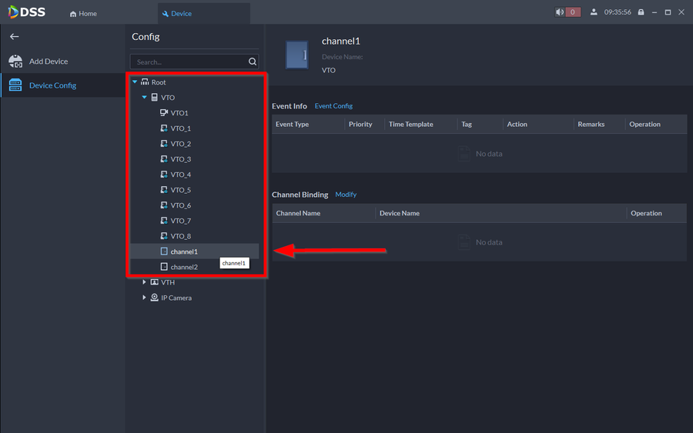Viewport: 693px width, 433px height.
Task: Collapse the Root tree node
Action: coord(135,82)
